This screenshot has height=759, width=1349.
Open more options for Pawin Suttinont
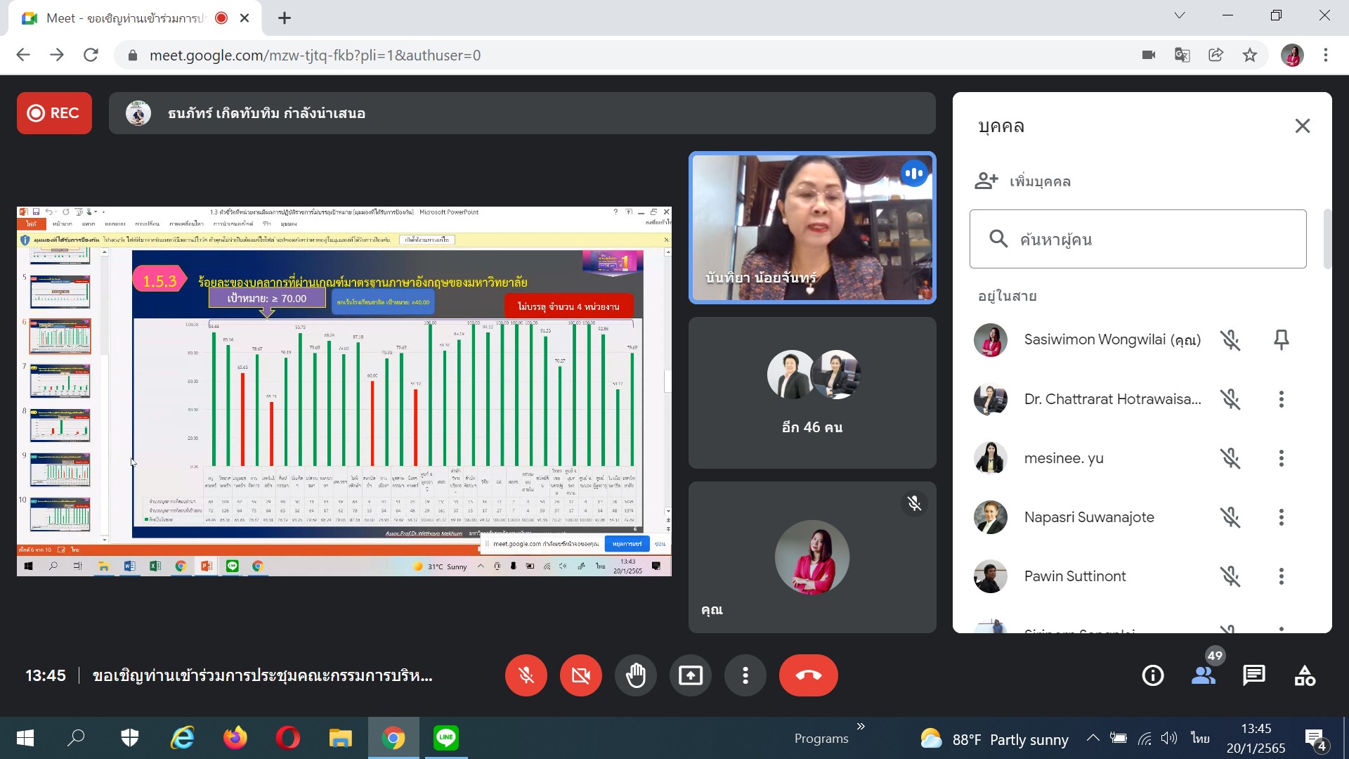pos(1281,576)
